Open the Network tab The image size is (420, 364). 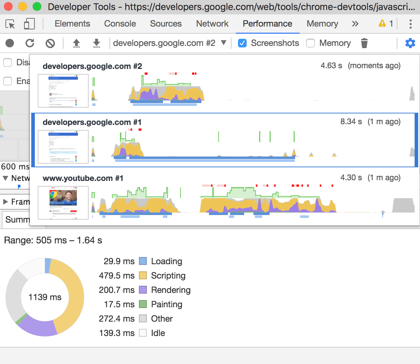212,24
